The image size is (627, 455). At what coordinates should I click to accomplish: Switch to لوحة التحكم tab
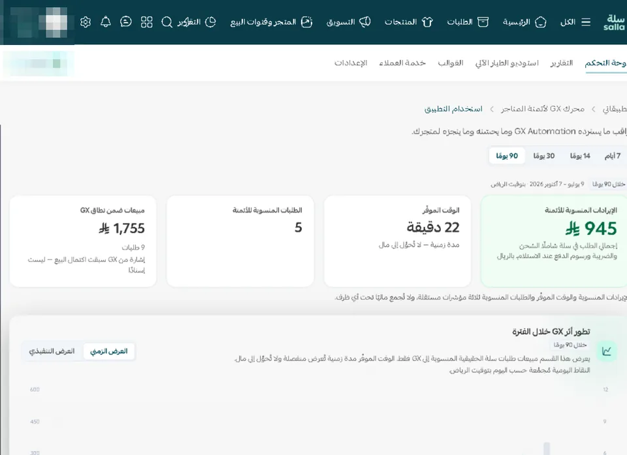coord(605,63)
